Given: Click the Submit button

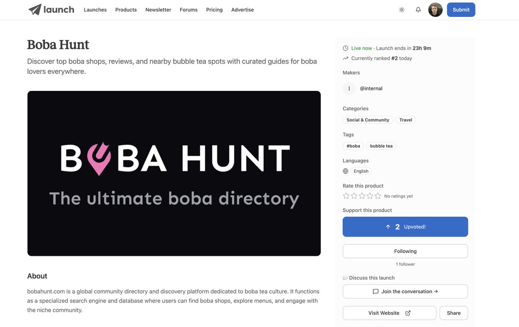Looking at the screenshot, I should (461, 10).
